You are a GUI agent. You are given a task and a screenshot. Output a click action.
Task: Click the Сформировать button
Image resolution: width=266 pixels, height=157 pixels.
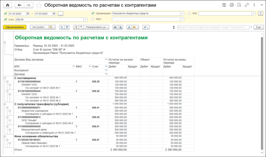point(15,27)
